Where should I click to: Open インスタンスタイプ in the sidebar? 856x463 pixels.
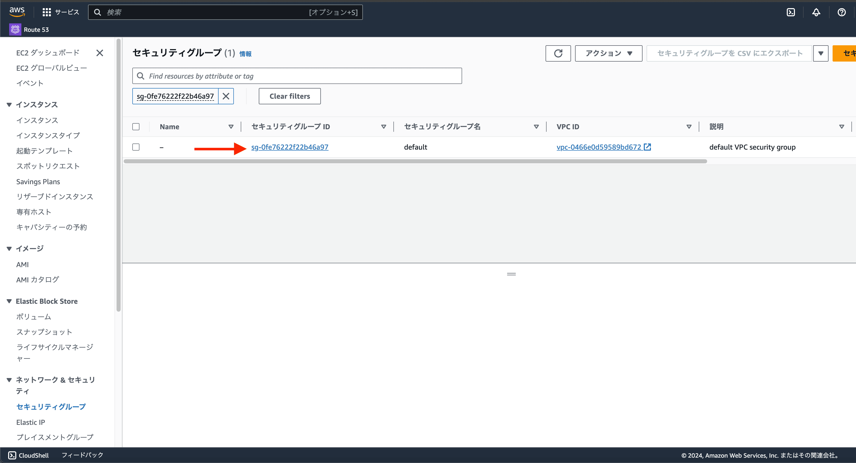coord(48,136)
